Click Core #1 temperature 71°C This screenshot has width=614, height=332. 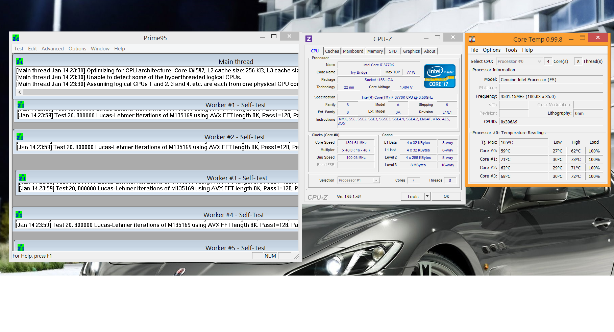tap(523, 159)
